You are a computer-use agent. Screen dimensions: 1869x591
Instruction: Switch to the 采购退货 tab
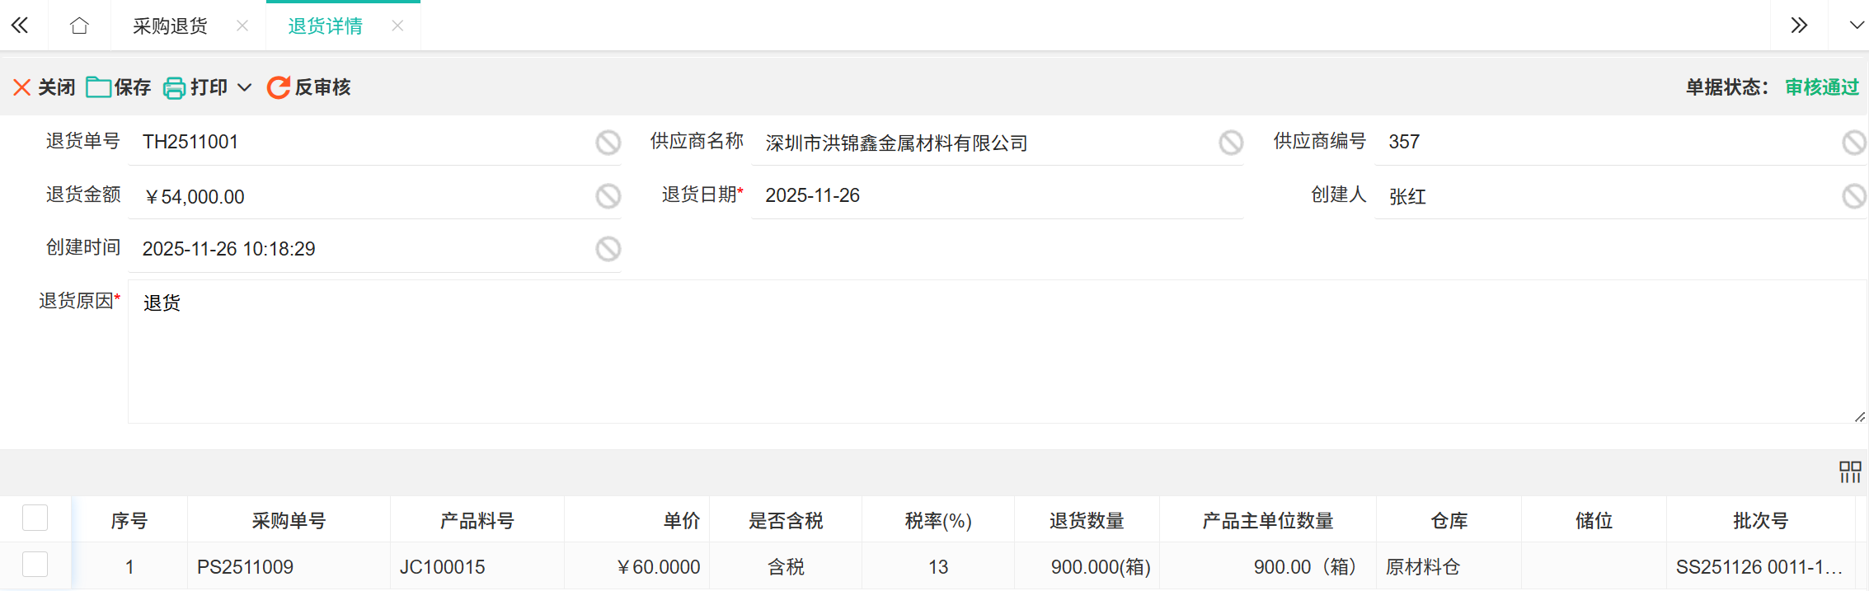pyautogui.click(x=170, y=26)
